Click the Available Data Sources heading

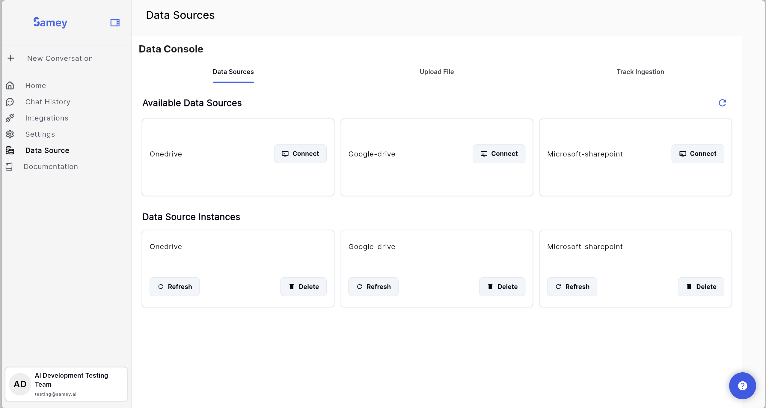[192, 103]
